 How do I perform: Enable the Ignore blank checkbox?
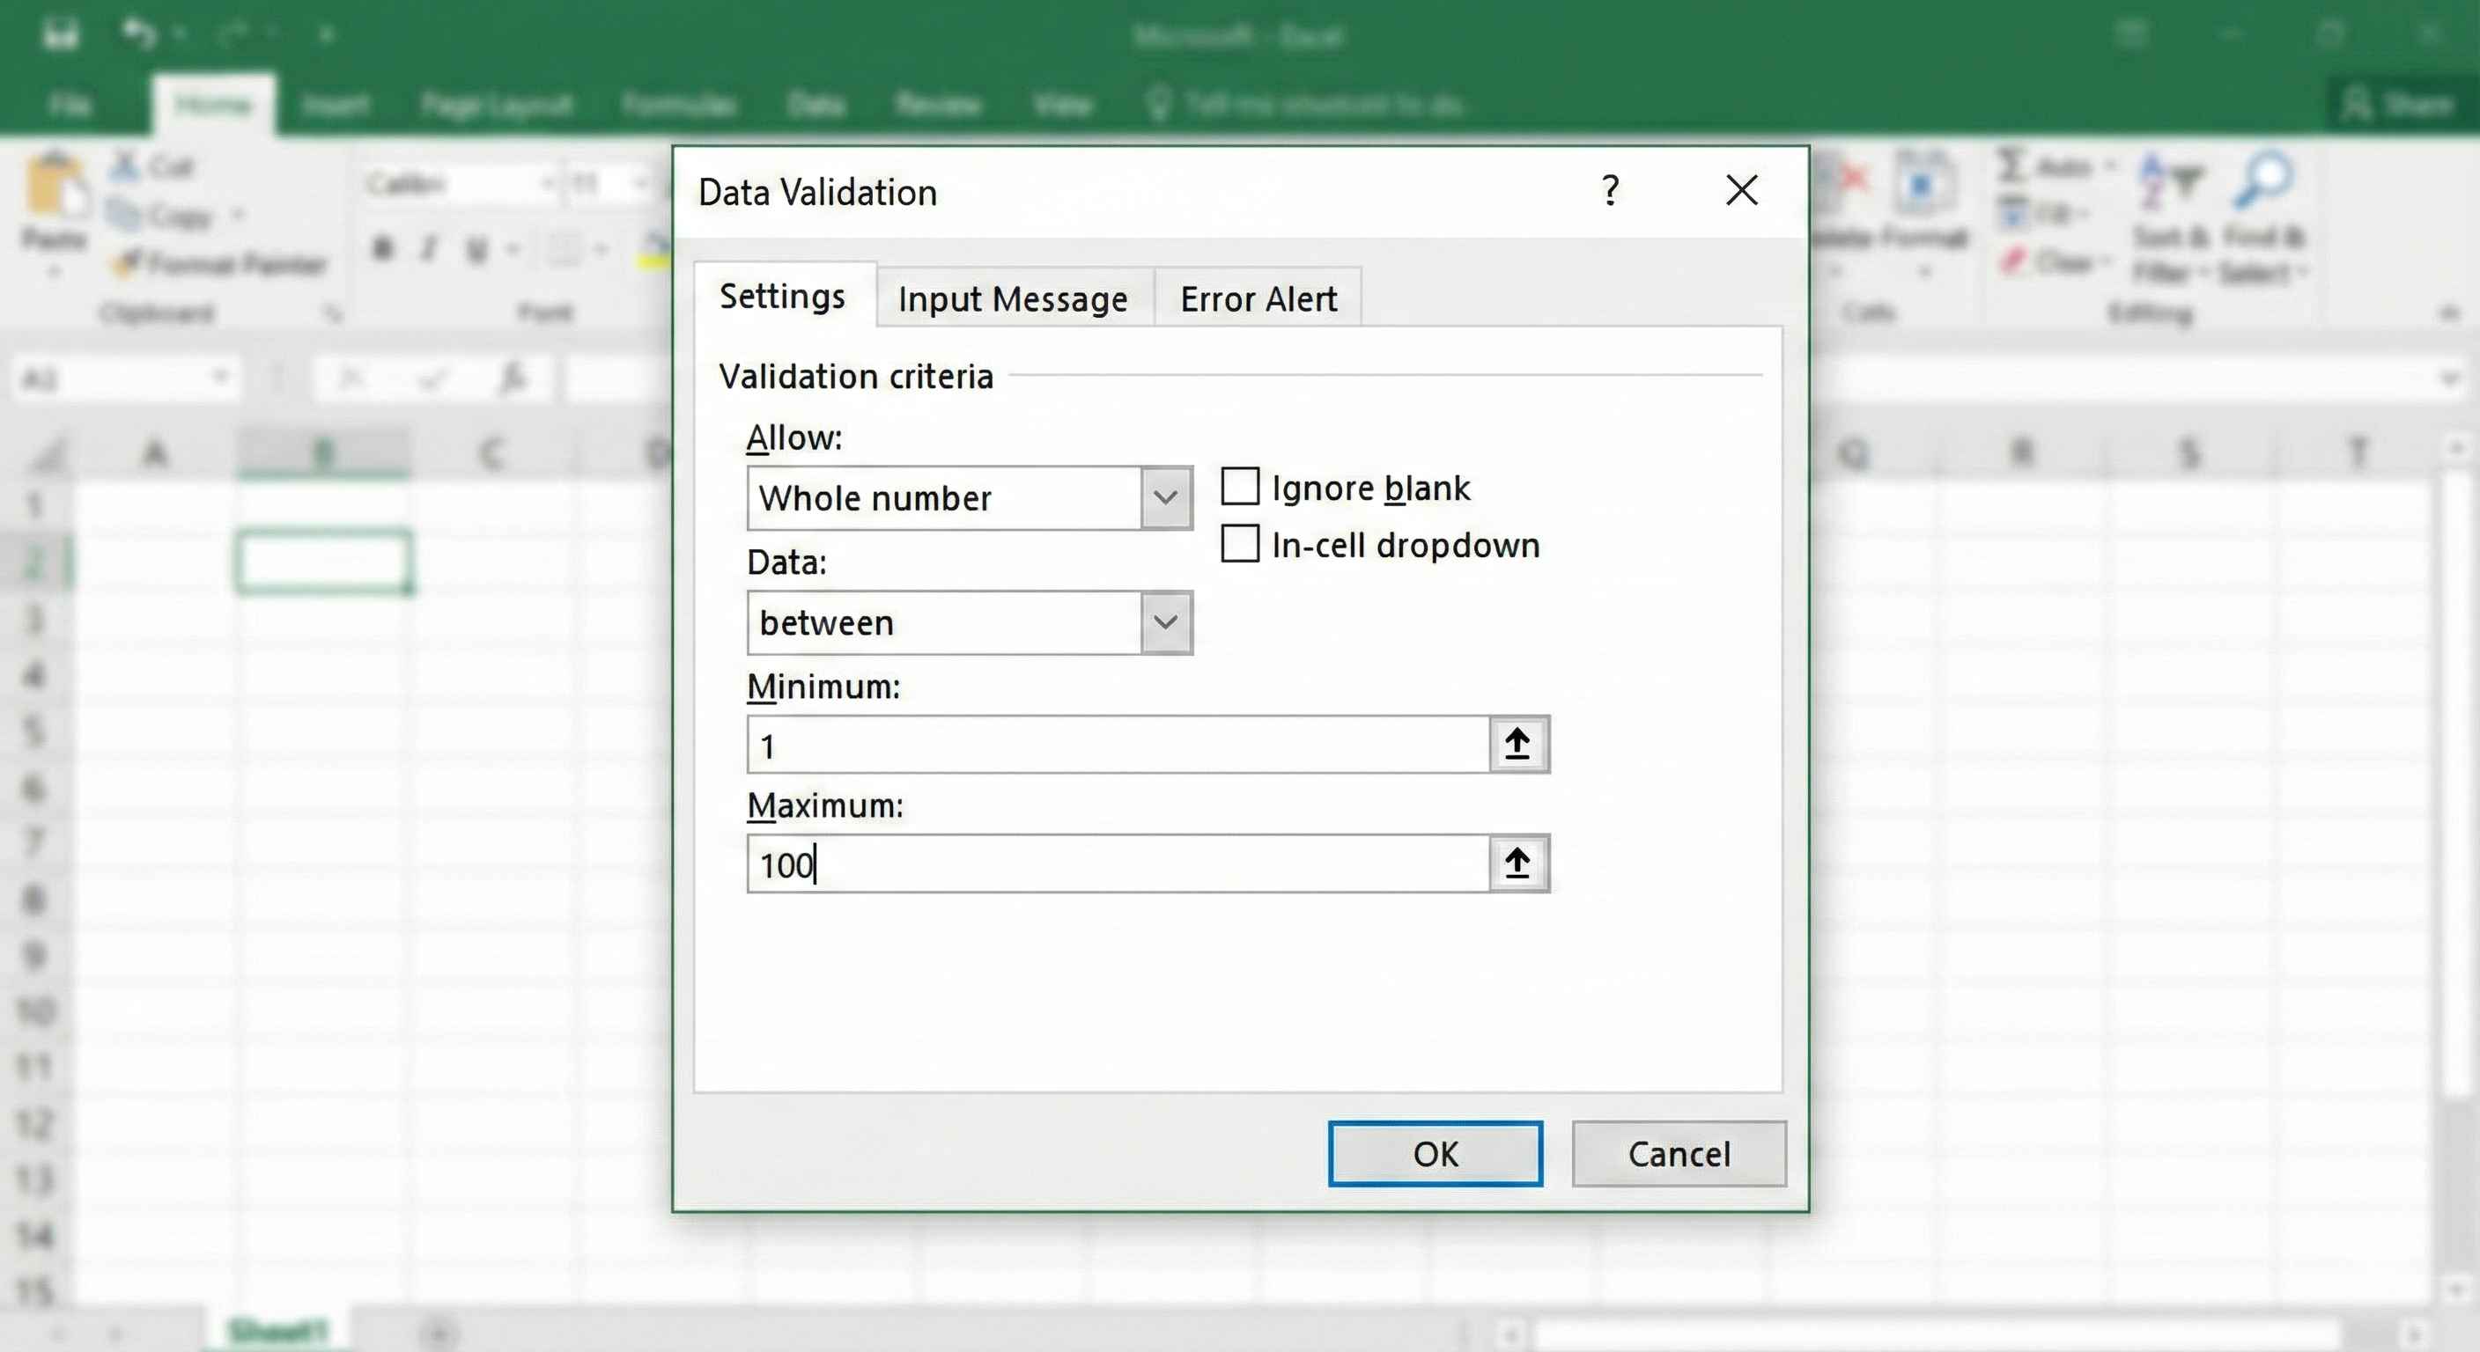click(x=1239, y=487)
